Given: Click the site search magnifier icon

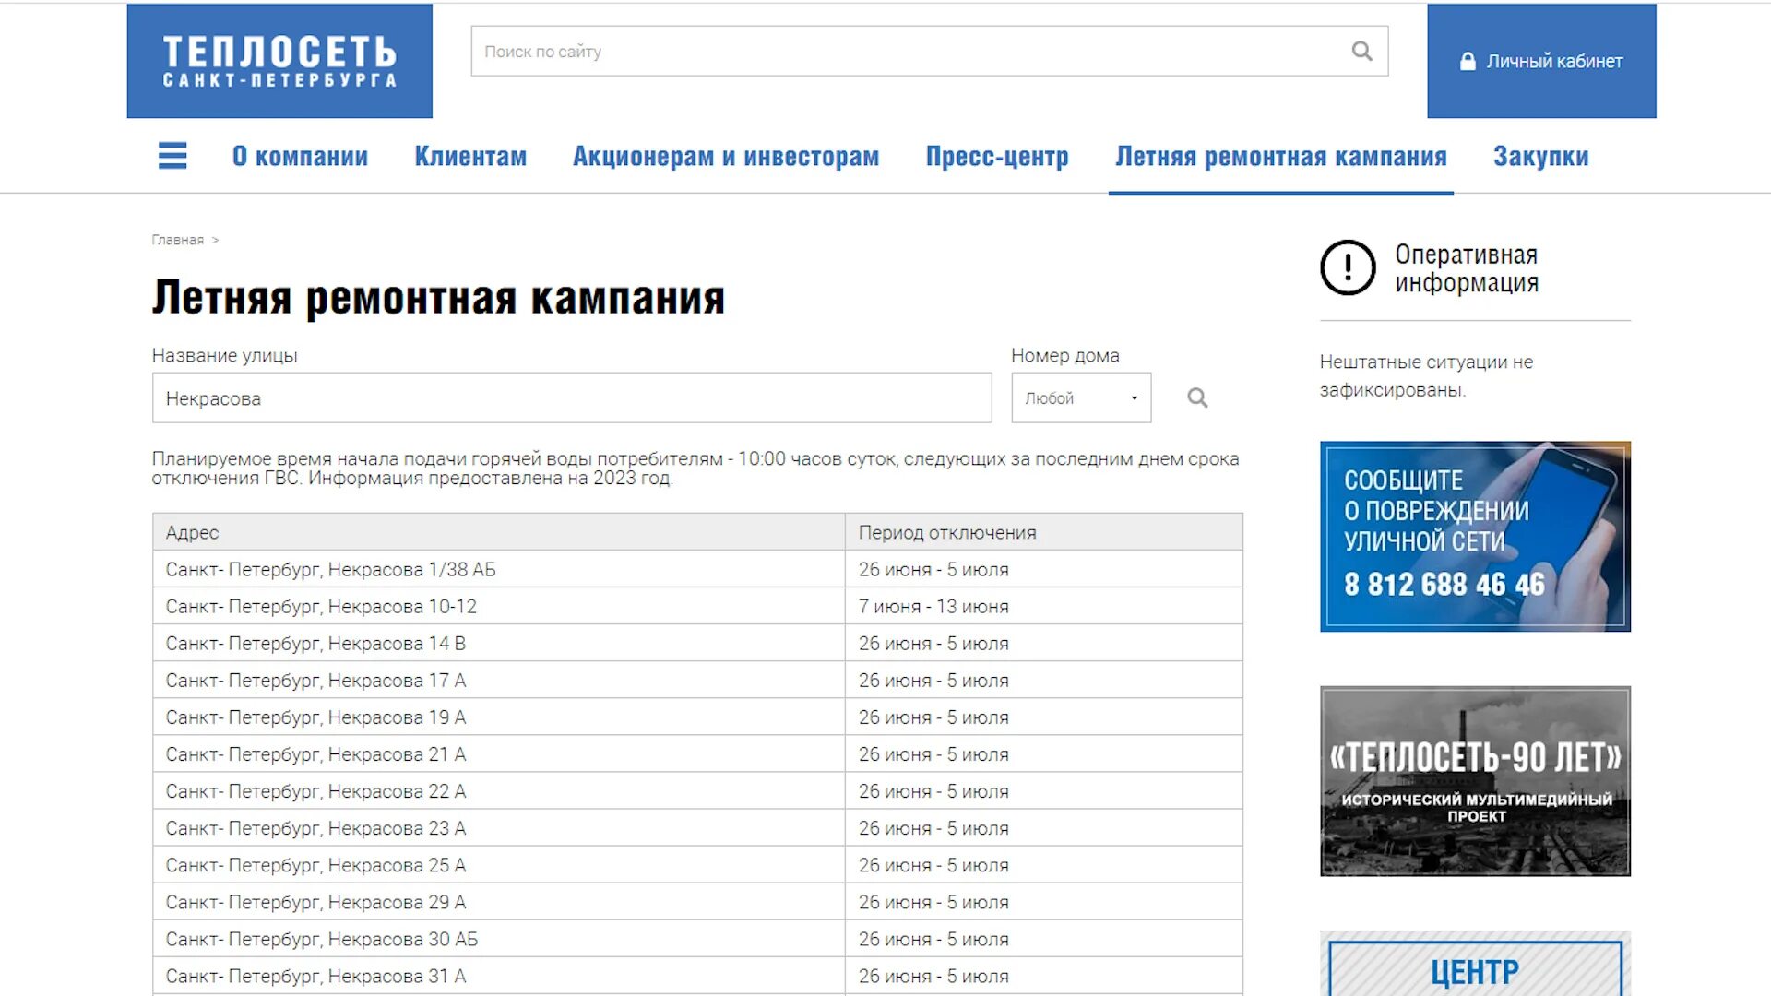Looking at the screenshot, I should point(1361,51).
